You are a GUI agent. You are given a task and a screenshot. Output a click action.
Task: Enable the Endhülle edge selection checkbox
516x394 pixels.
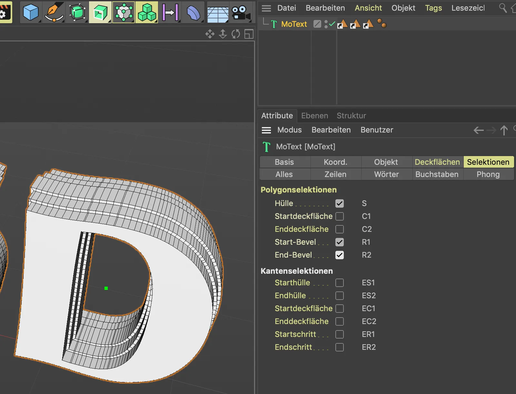point(340,296)
